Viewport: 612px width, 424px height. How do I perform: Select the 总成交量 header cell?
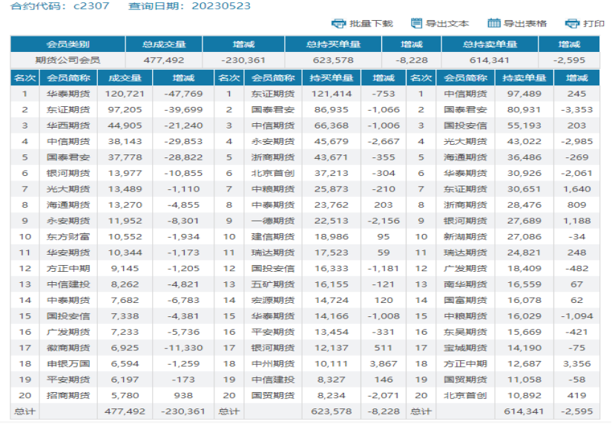(x=164, y=44)
